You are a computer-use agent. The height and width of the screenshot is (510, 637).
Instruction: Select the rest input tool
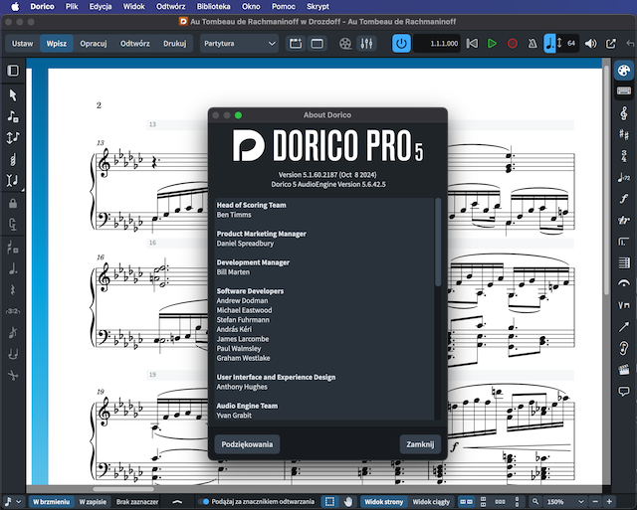click(x=13, y=290)
